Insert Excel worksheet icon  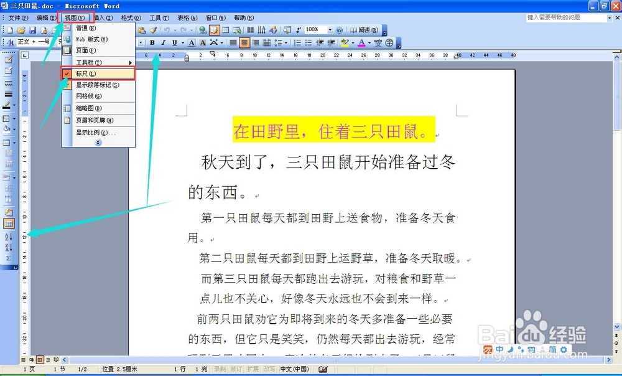pos(237,30)
